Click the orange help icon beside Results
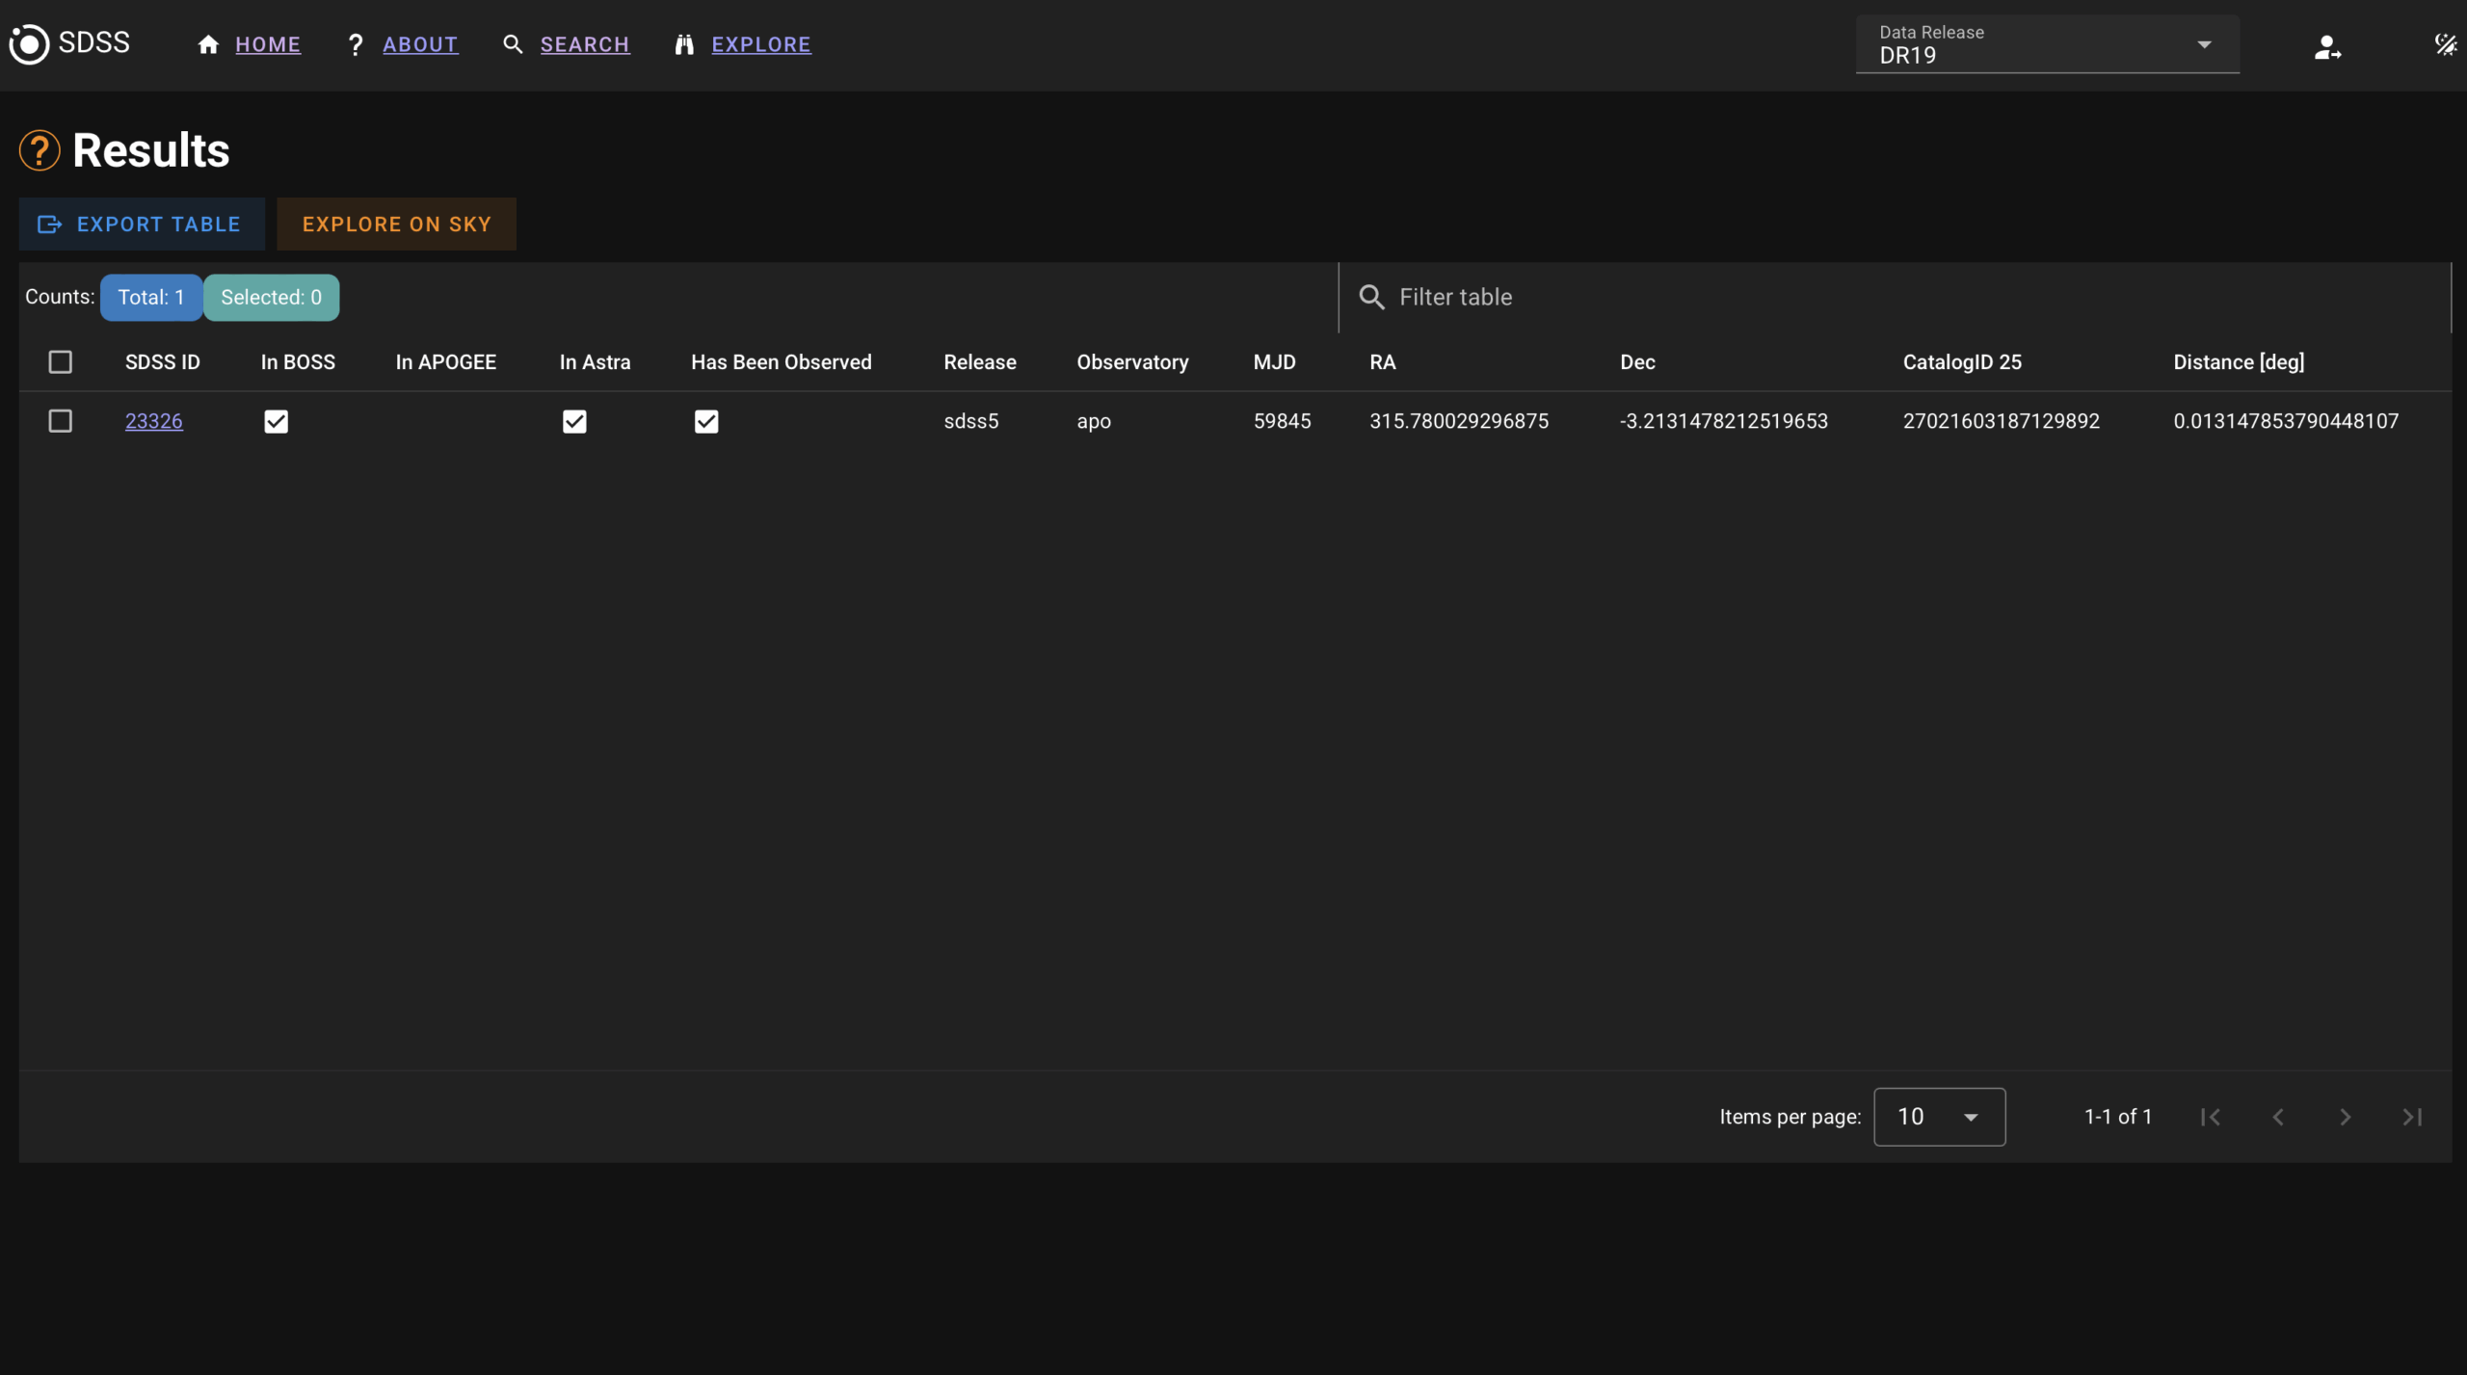 [40, 150]
